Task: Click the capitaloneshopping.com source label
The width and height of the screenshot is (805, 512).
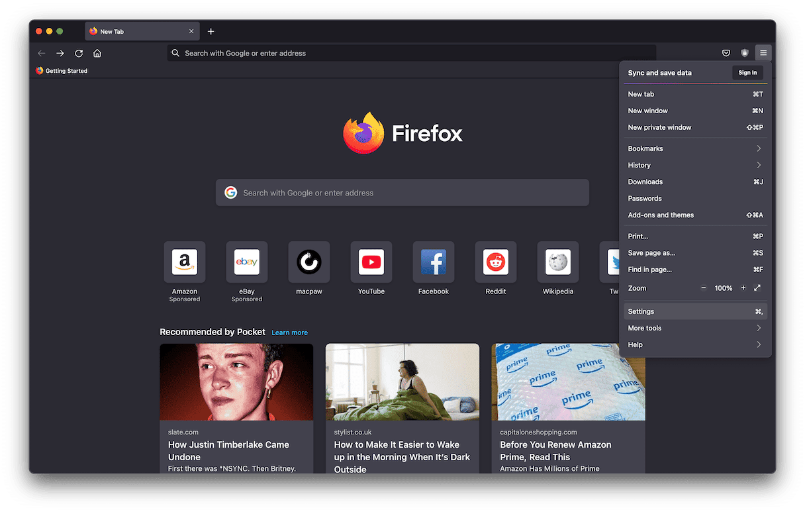Action: [538, 433]
